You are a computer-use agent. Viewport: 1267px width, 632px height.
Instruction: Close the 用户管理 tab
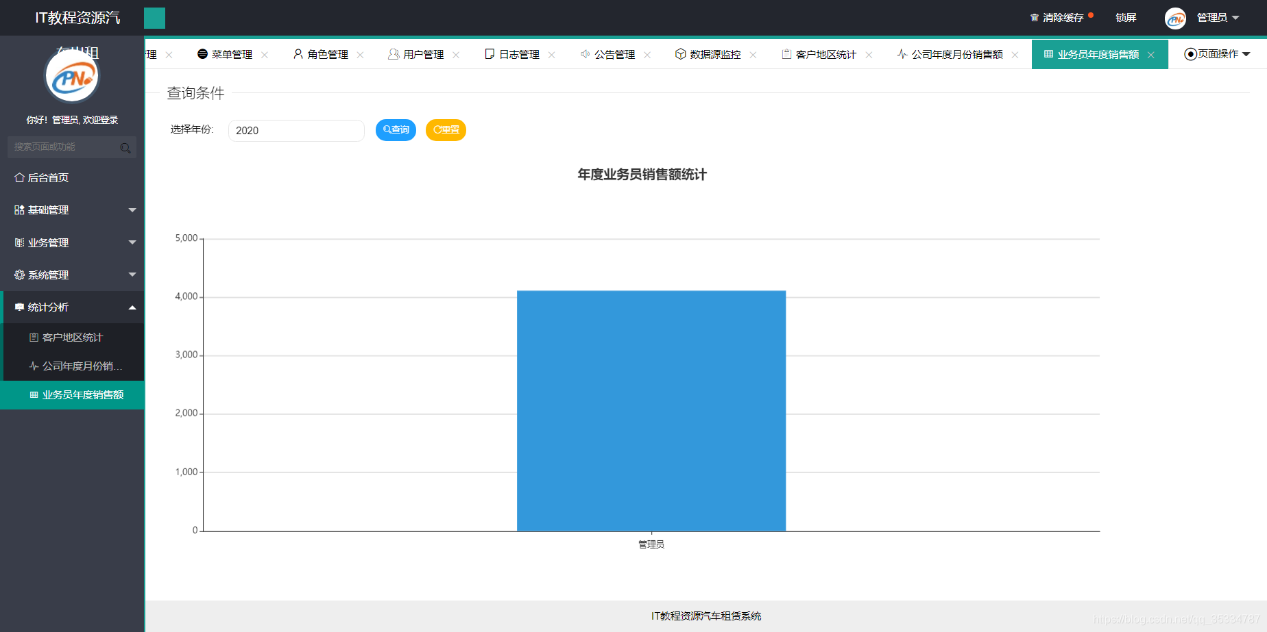(456, 55)
